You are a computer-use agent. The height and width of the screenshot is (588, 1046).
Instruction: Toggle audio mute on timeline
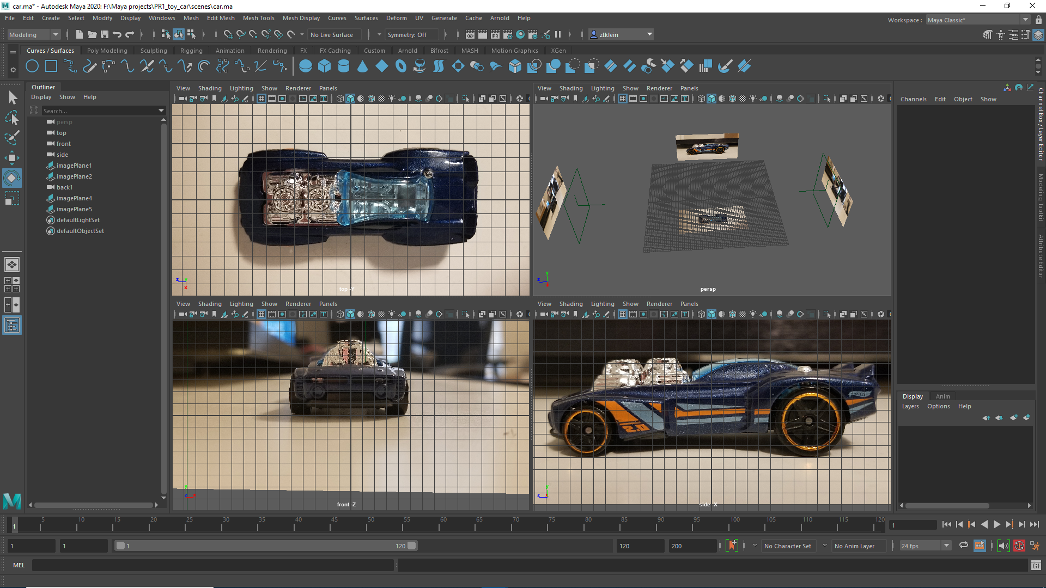tap(1003, 546)
